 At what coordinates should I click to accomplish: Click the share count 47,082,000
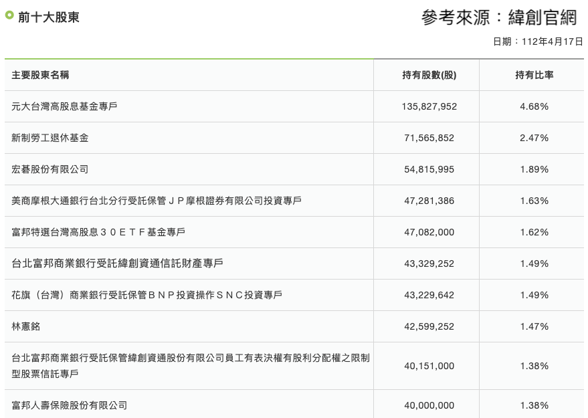(429, 233)
